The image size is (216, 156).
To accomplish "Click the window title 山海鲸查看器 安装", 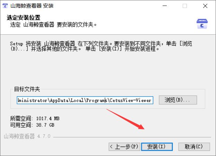I will pyautogui.click(x=32, y=6).
